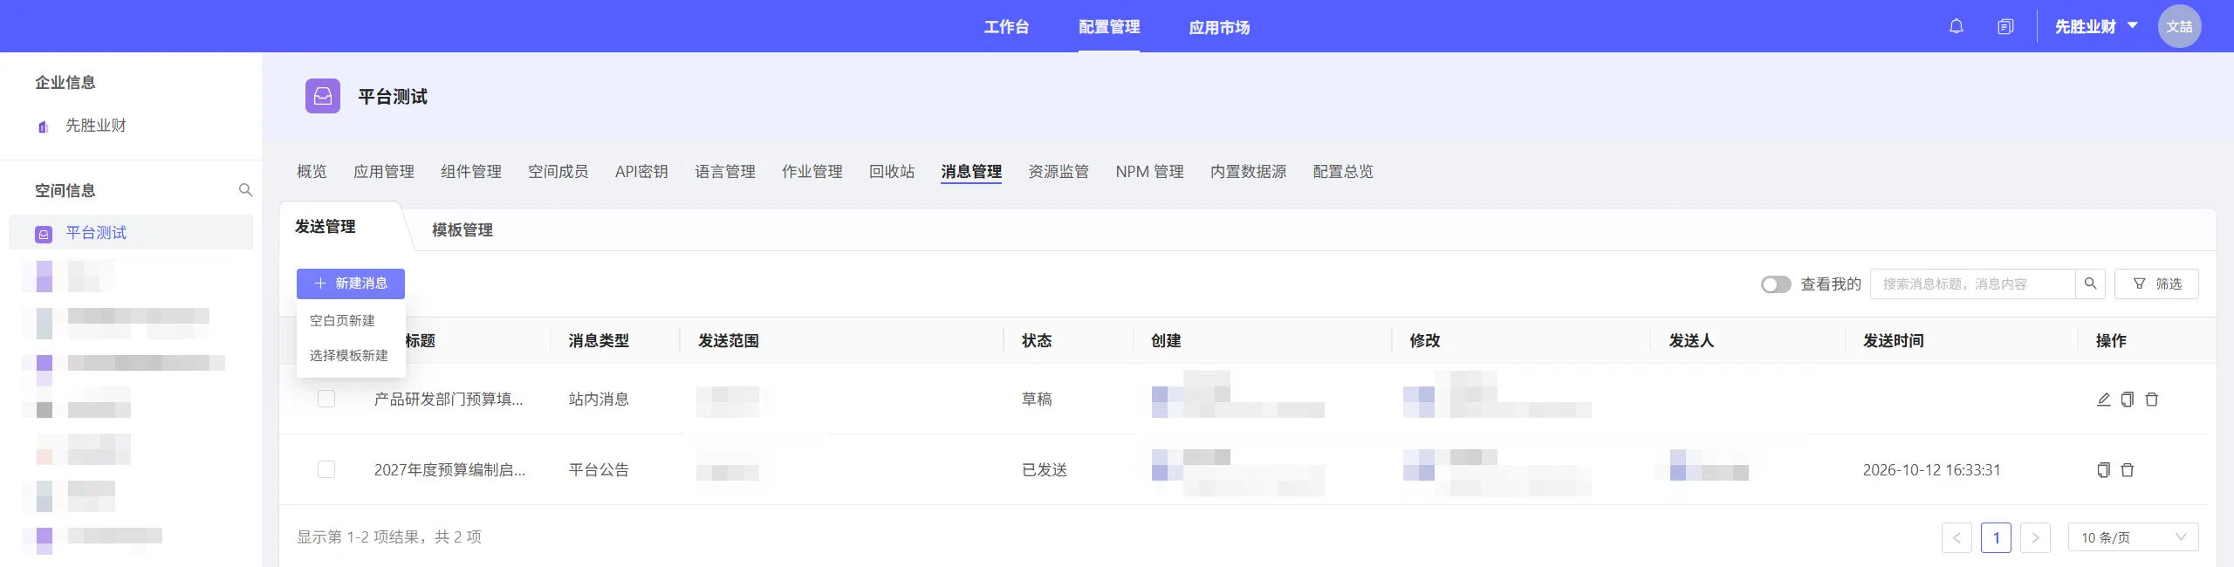Go to the next page arrow
The height and width of the screenshot is (567, 2234).
(x=2035, y=537)
